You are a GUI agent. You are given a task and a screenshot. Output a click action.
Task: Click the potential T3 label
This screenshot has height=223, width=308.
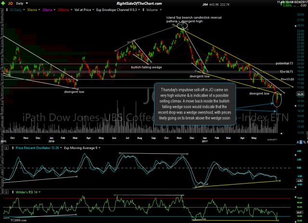pyautogui.click(x=284, y=63)
